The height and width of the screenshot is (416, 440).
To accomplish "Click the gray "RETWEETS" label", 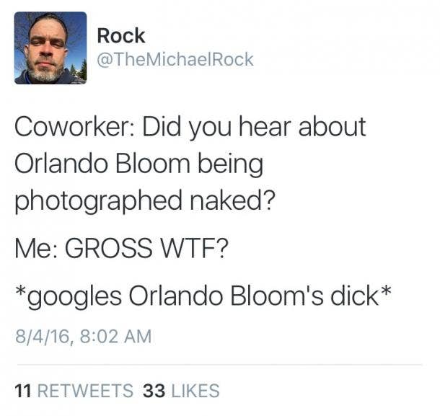I will coord(85,391).
